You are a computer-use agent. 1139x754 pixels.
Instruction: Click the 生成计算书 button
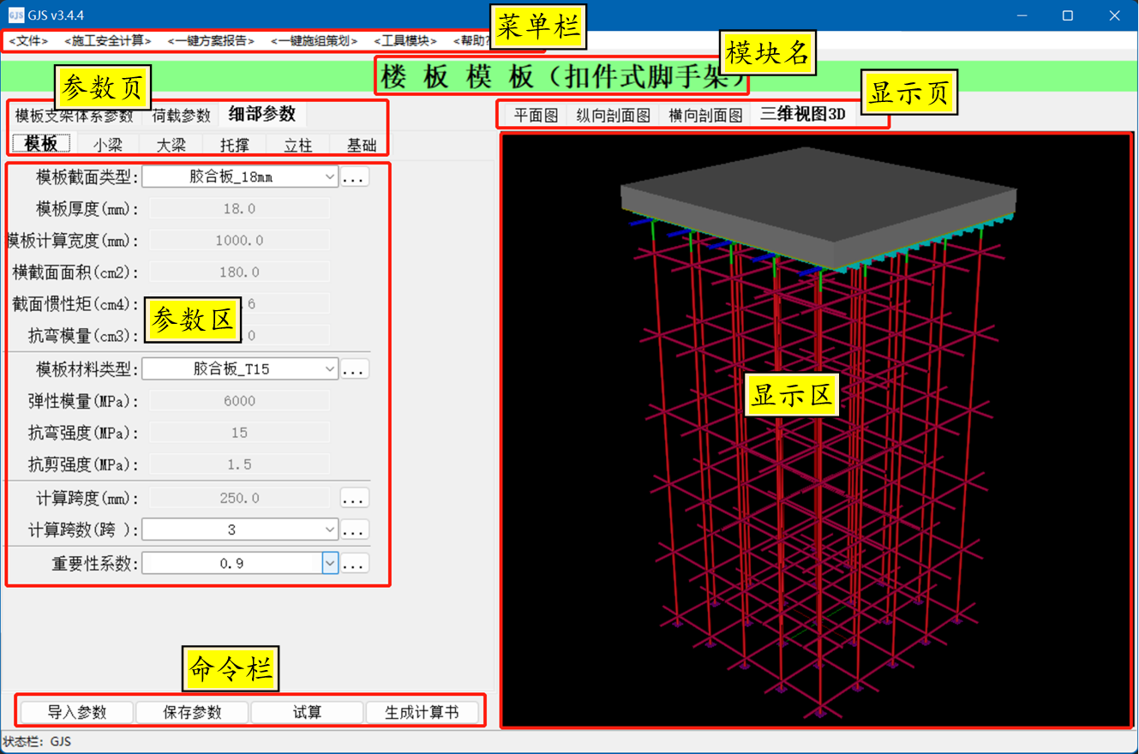click(422, 712)
